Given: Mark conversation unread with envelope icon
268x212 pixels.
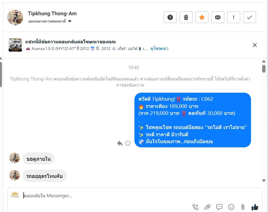Looking at the screenshot, I should click(x=218, y=17).
